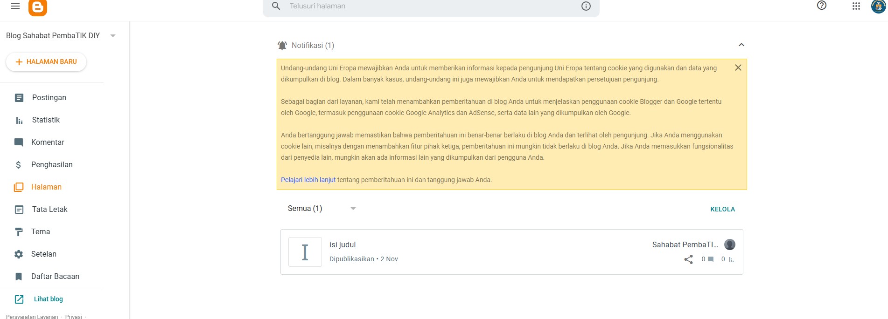Go to Postingan in sidebar
Screen dimensions: 888x319
(x=49, y=98)
